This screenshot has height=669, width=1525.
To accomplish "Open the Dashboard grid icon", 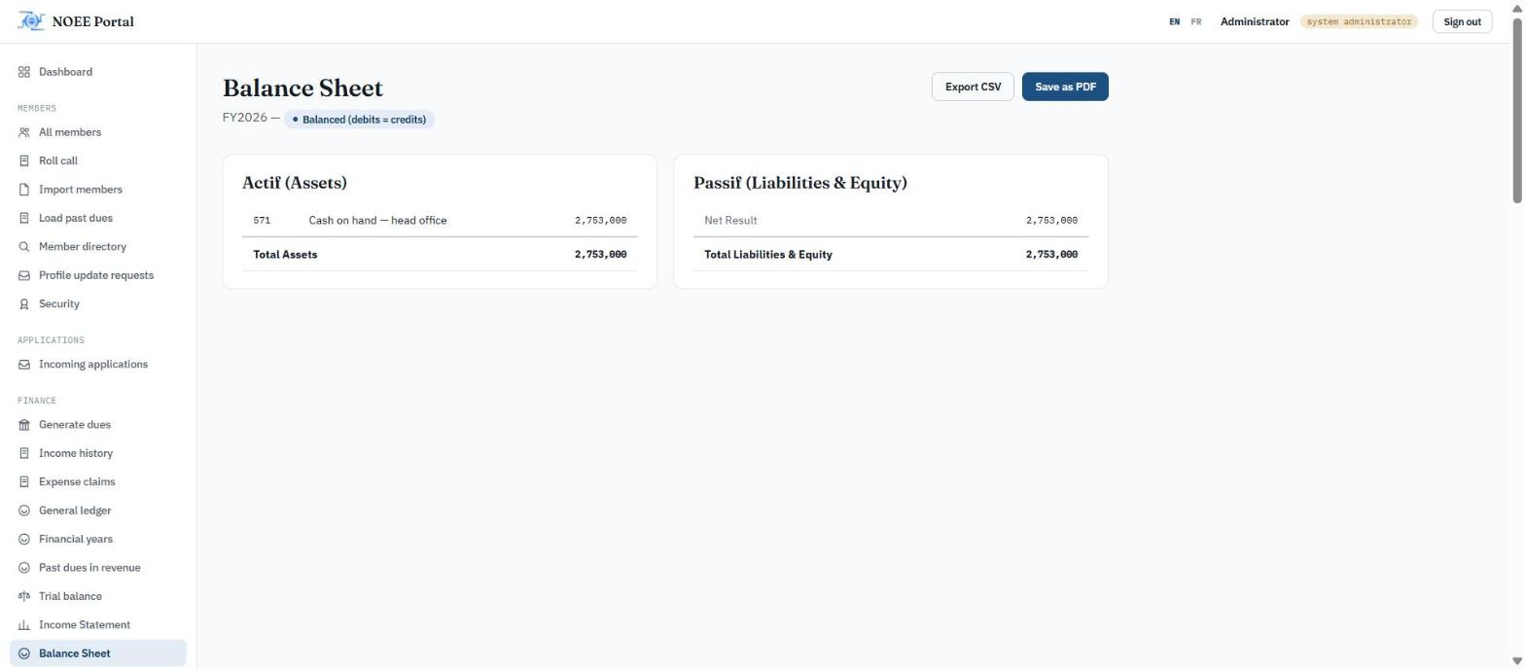I will pyautogui.click(x=24, y=72).
